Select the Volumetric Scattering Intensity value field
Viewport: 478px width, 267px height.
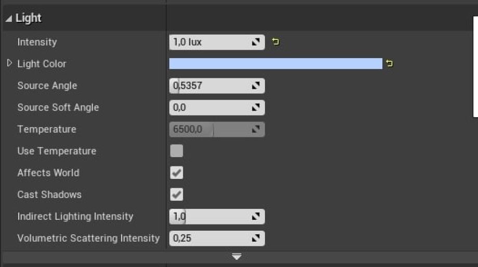[208, 238]
